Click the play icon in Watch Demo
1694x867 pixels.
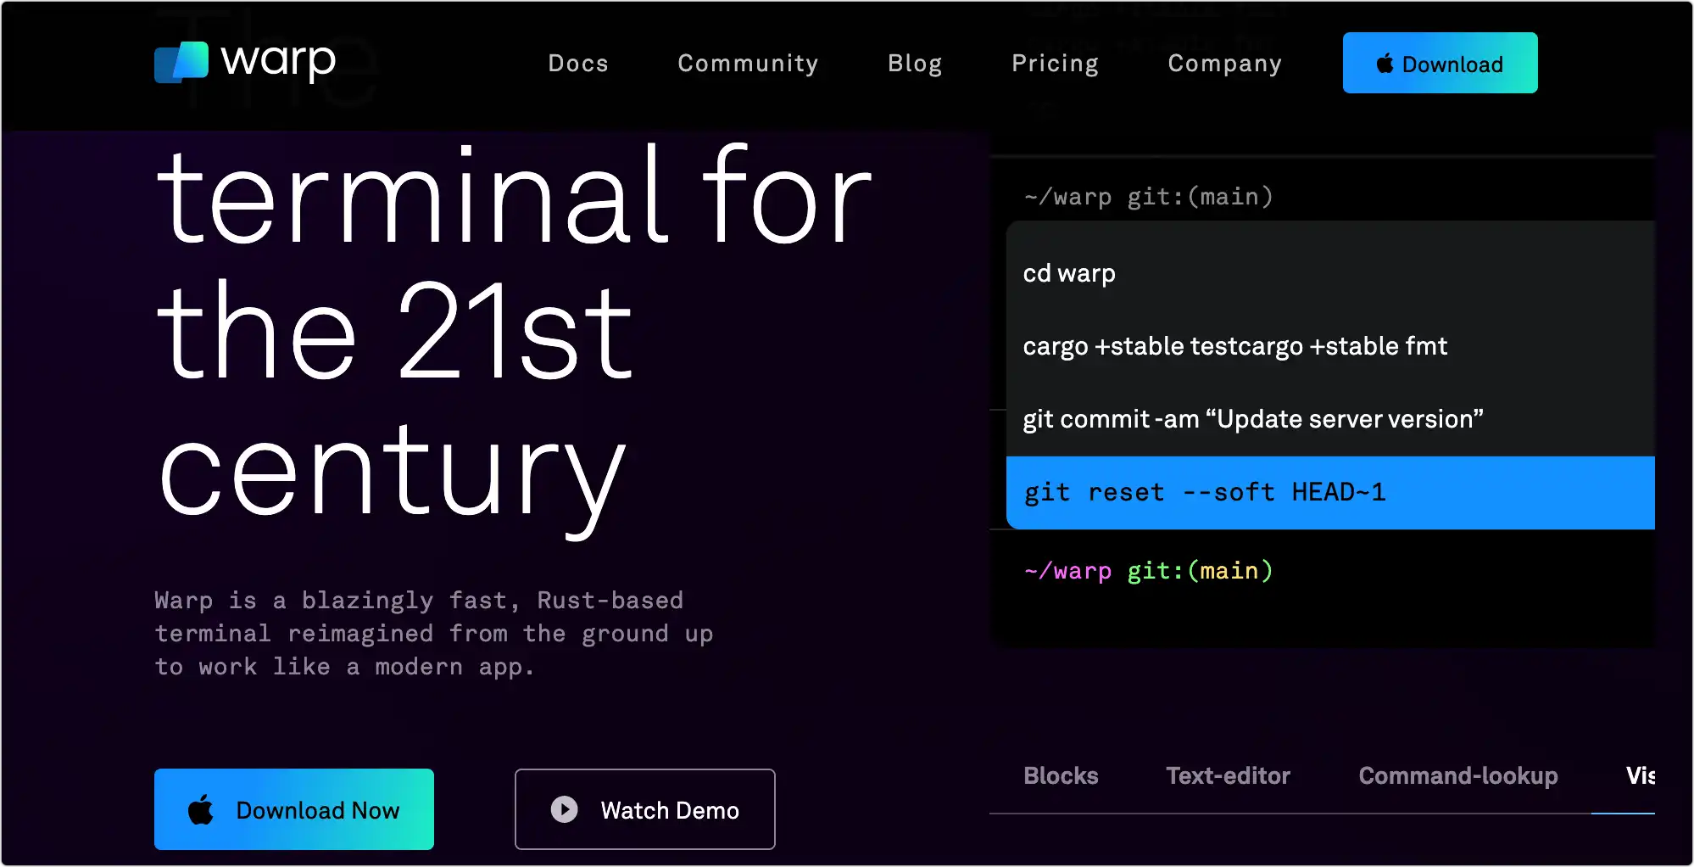564,809
